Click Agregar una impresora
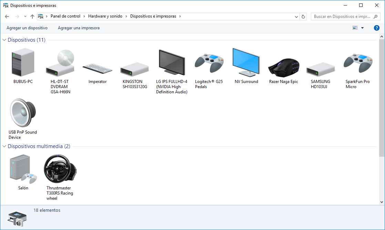The image size is (385, 230). [x=79, y=28]
